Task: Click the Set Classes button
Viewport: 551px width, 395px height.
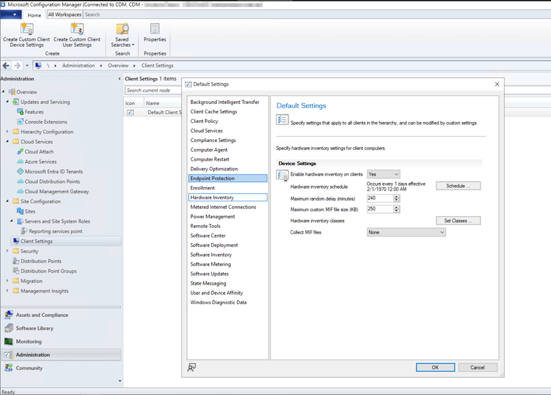Action: pos(458,221)
